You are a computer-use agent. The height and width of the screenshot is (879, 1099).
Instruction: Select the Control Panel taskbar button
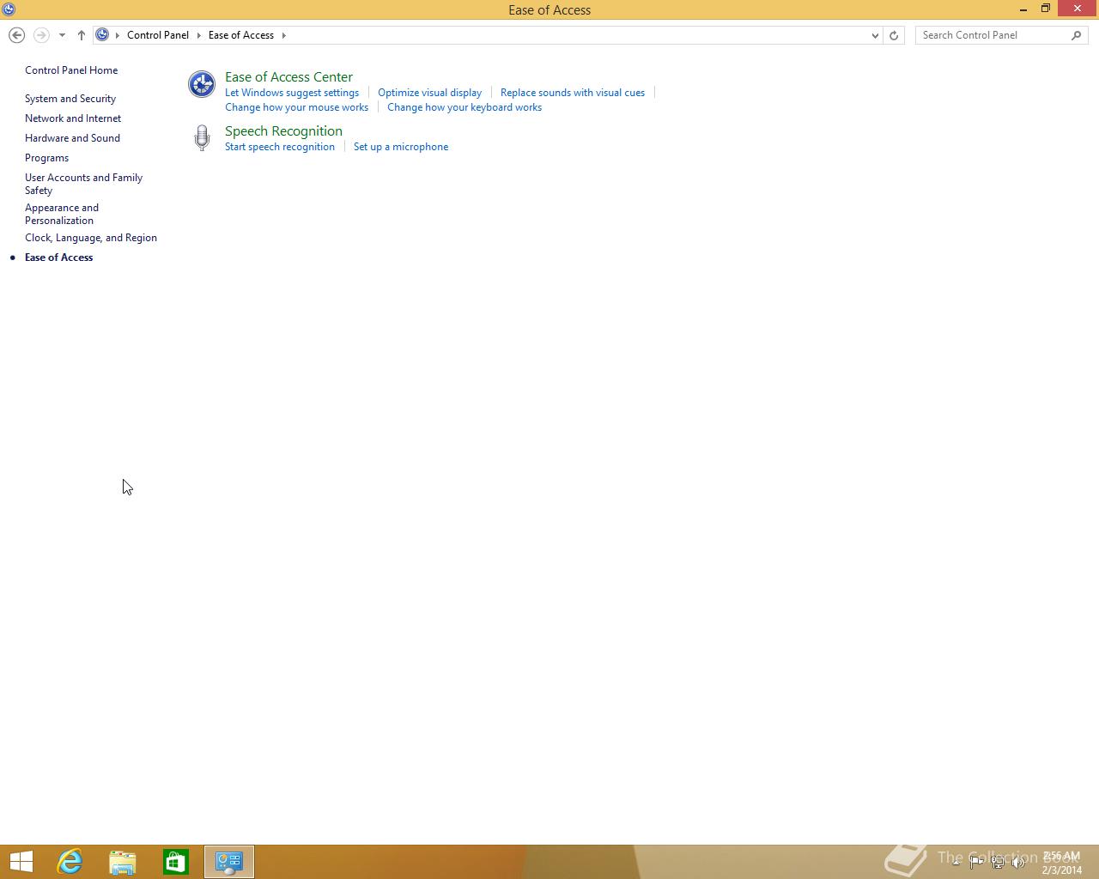click(x=229, y=862)
